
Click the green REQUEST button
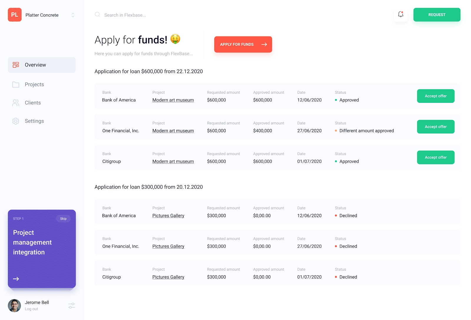[437, 15]
